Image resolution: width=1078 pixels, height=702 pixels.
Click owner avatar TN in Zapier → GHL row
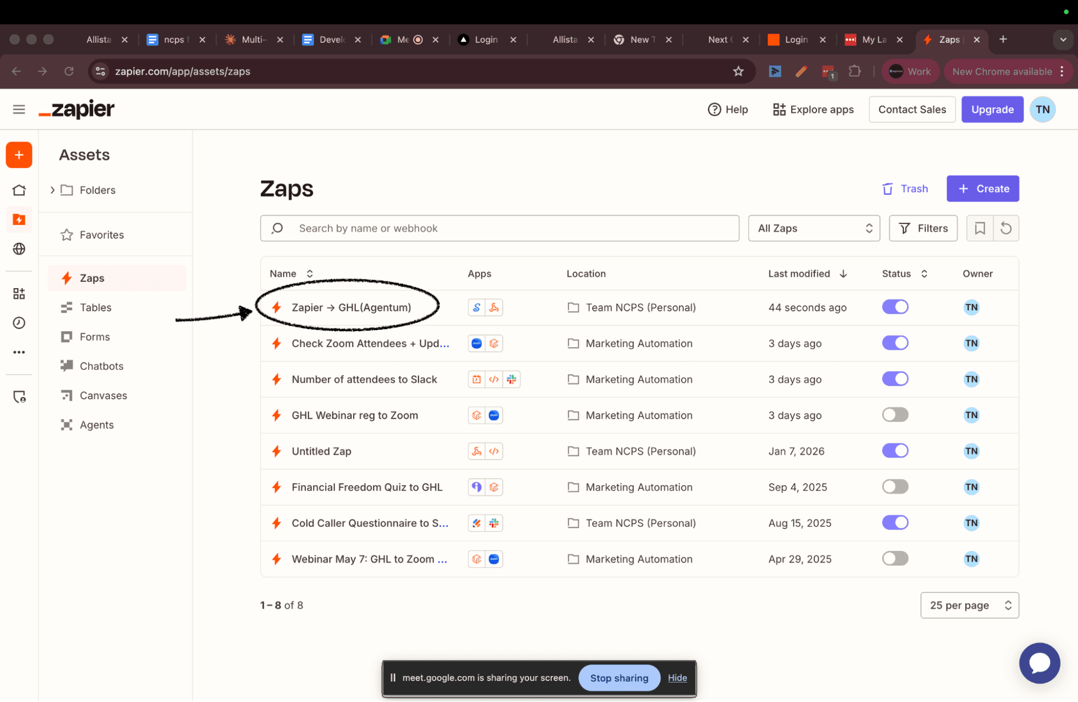pyautogui.click(x=971, y=308)
